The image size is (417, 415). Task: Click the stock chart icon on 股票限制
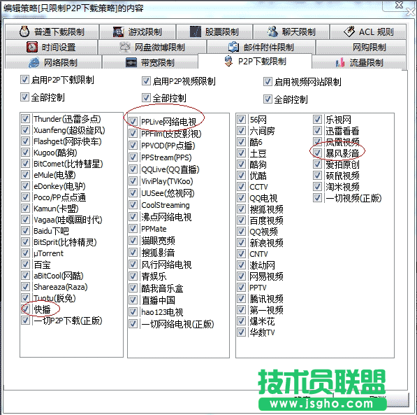[x=196, y=32]
